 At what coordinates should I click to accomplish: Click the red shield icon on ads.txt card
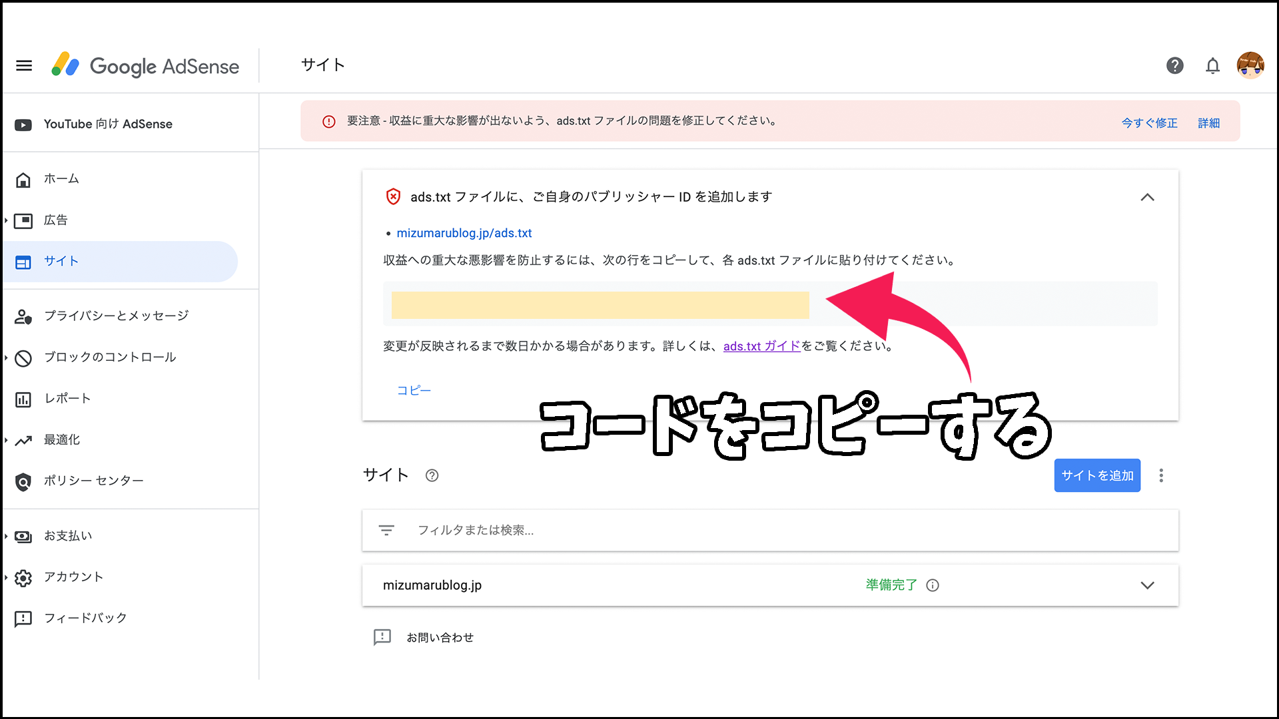click(x=393, y=196)
